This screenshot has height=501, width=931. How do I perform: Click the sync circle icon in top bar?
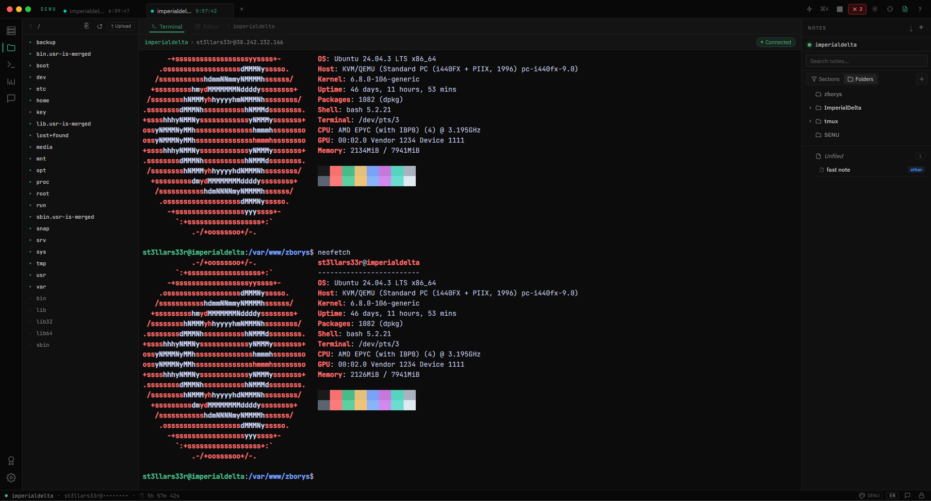[x=890, y=9]
